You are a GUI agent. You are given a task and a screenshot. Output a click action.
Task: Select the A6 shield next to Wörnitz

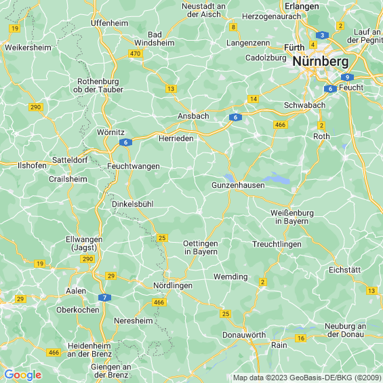click(125, 142)
